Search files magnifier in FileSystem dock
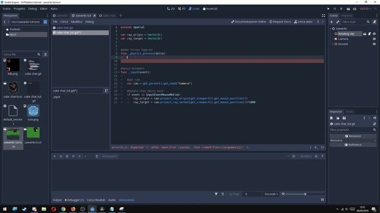Viewport: 380px width, 213px height. (39, 54)
